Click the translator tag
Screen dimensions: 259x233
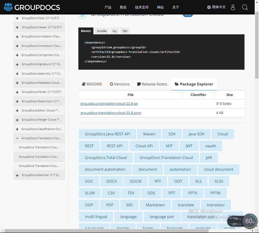216,205
